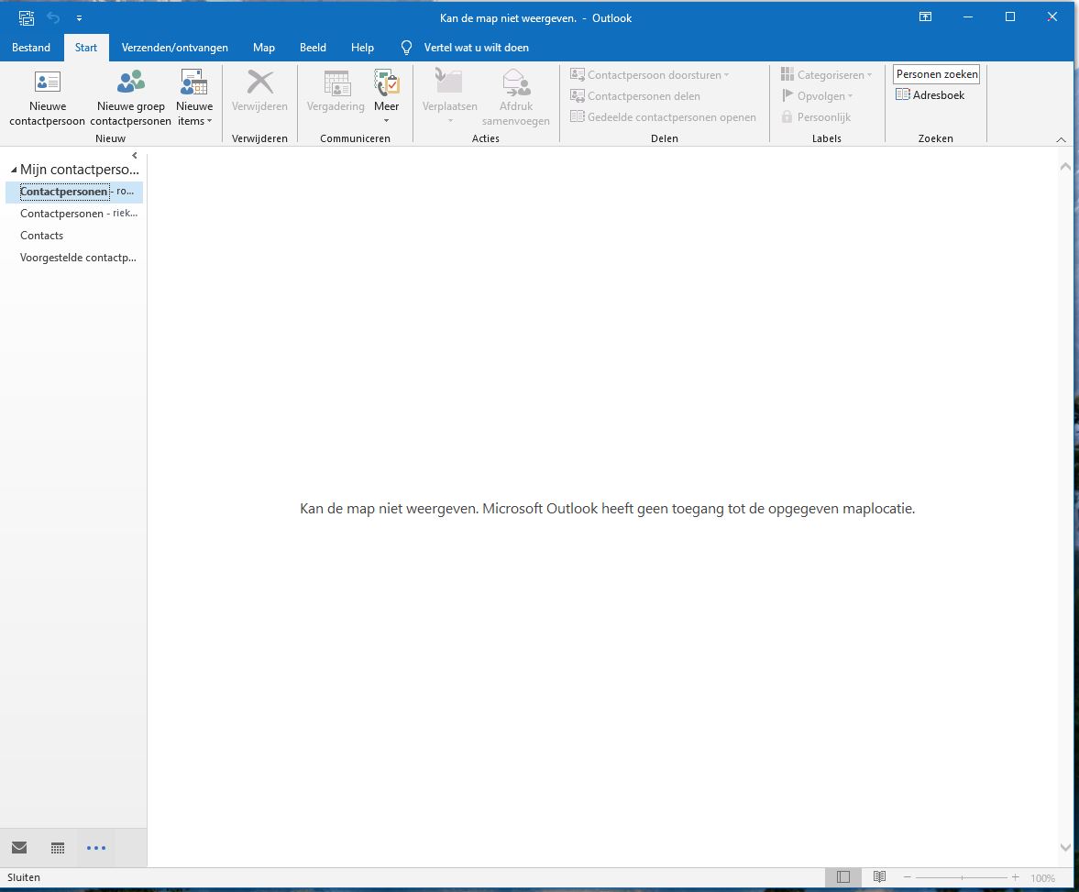Click Contactpersonen delen
Screen dimensions: 1079x892
point(635,96)
